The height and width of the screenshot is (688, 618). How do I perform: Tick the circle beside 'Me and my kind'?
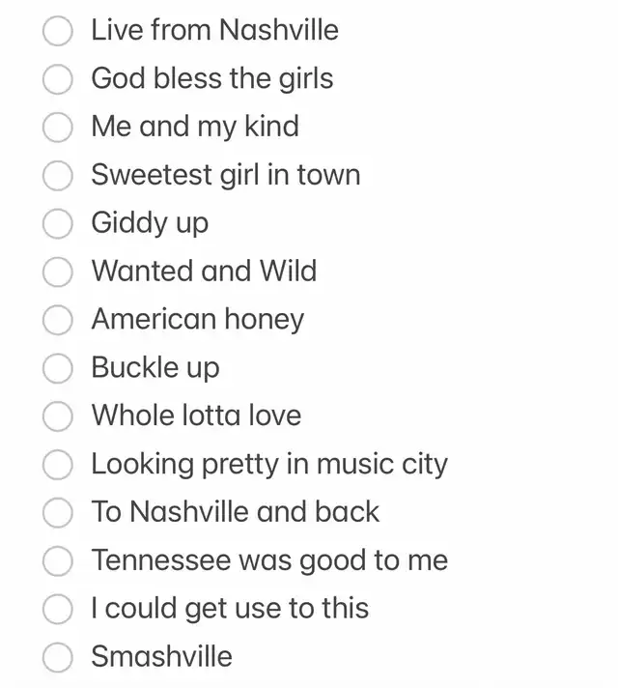58,128
